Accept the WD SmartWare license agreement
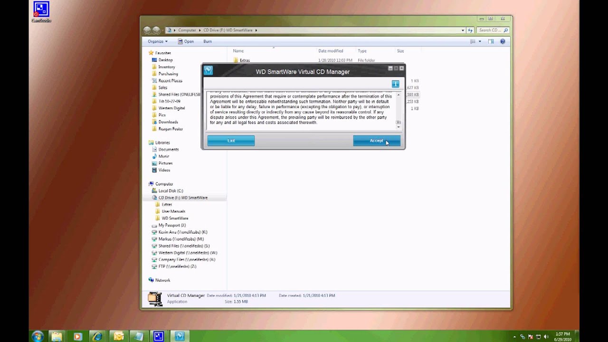 point(377,141)
